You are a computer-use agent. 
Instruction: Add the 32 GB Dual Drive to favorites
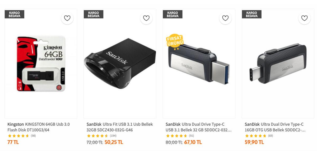tap(225, 18)
